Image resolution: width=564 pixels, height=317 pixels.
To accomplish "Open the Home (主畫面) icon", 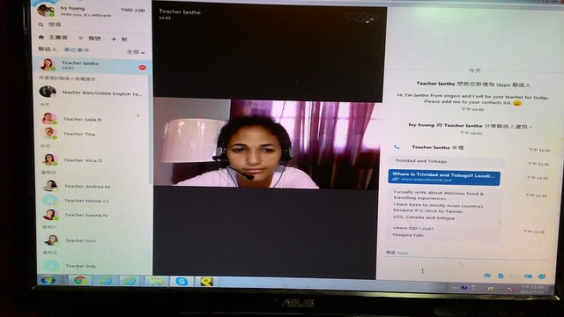I will coord(41,37).
